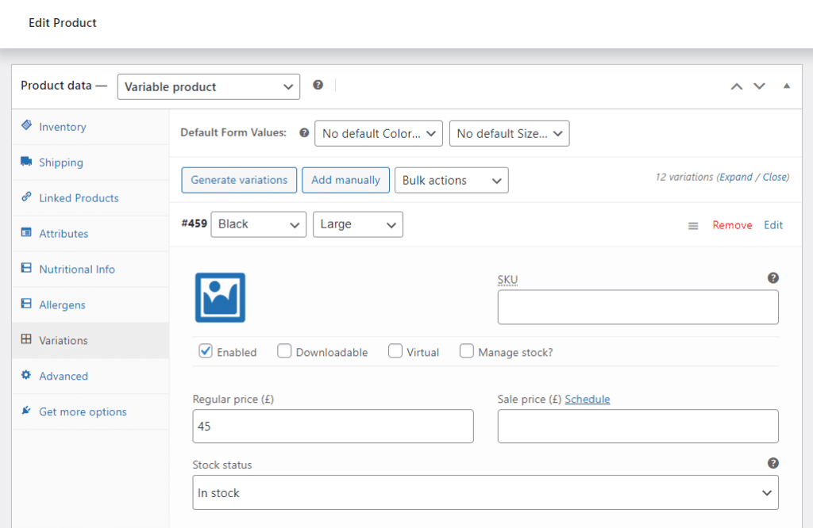This screenshot has width=813, height=528.
Task: Click the help icon beside the SKU field
Action: pos(773,278)
